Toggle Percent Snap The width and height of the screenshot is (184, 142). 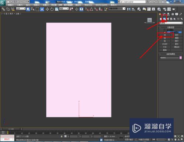pyautogui.click(x=96, y=9)
